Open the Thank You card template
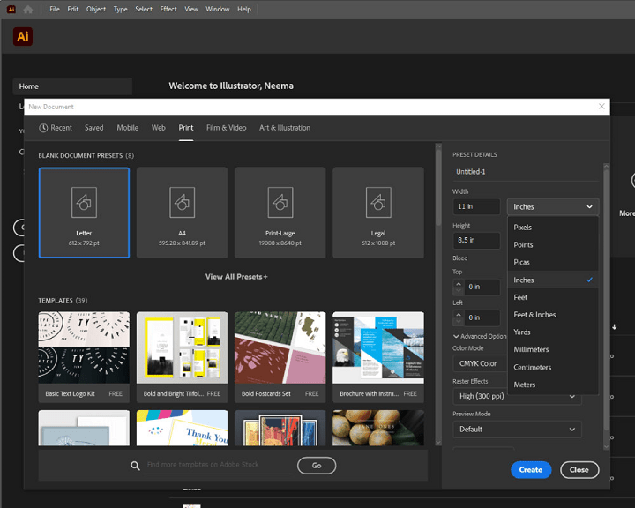The image size is (635, 508). point(183,429)
